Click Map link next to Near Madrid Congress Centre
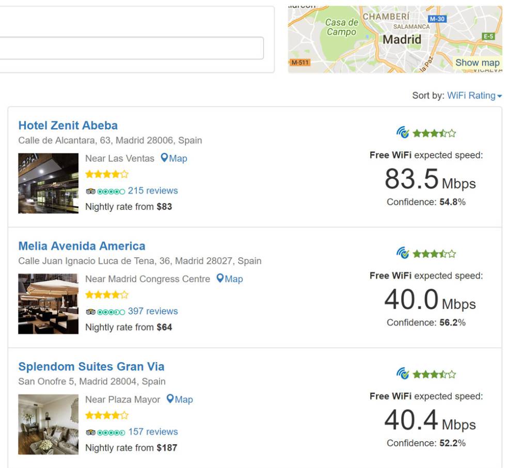The image size is (506, 468). [x=234, y=279]
